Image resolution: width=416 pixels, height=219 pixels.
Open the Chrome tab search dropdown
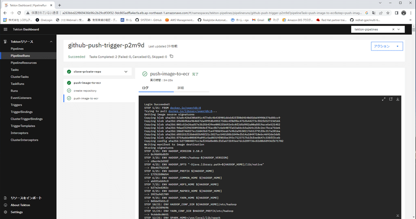[380, 3]
